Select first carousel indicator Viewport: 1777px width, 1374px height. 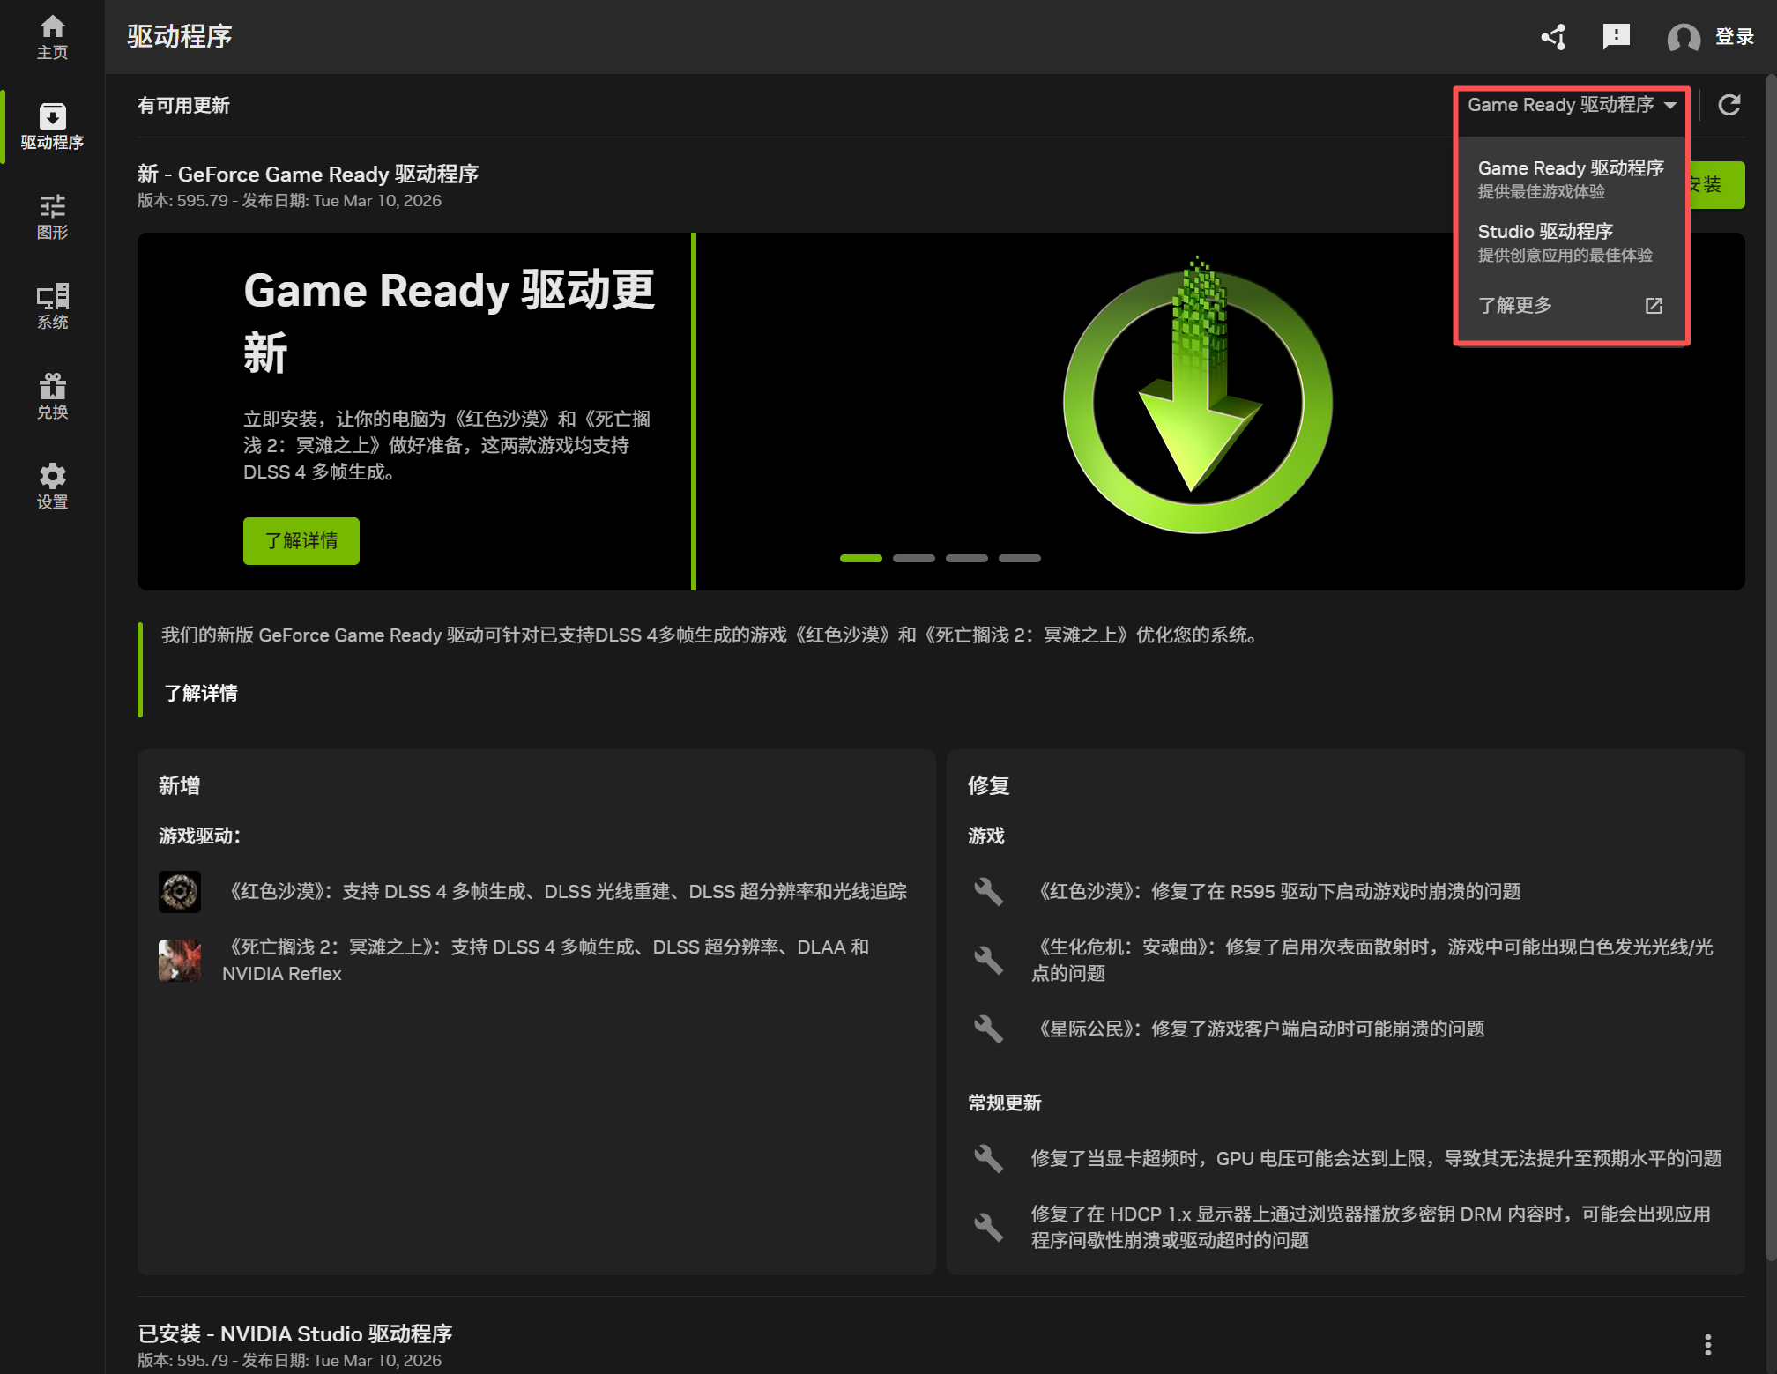click(861, 558)
